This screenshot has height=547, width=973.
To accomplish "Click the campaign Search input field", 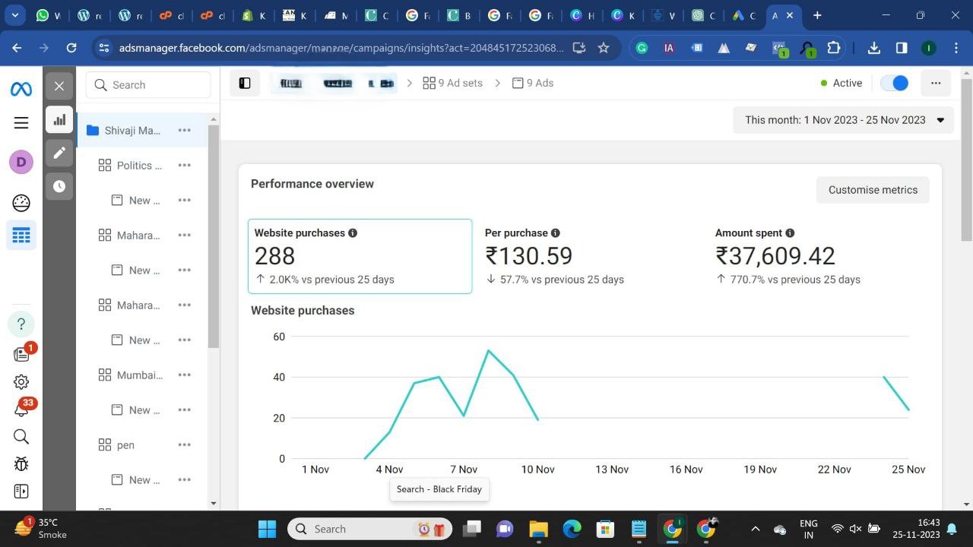I will pyautogui.click(x=148, y=85).
